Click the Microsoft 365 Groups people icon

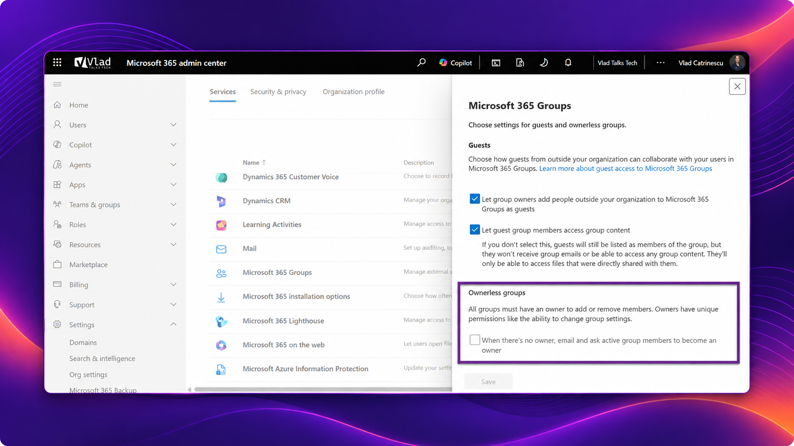[x=221, y=273]
